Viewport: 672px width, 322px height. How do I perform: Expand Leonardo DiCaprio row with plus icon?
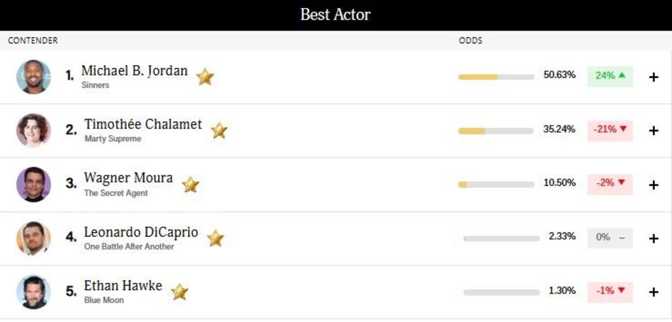click(653, 238)
